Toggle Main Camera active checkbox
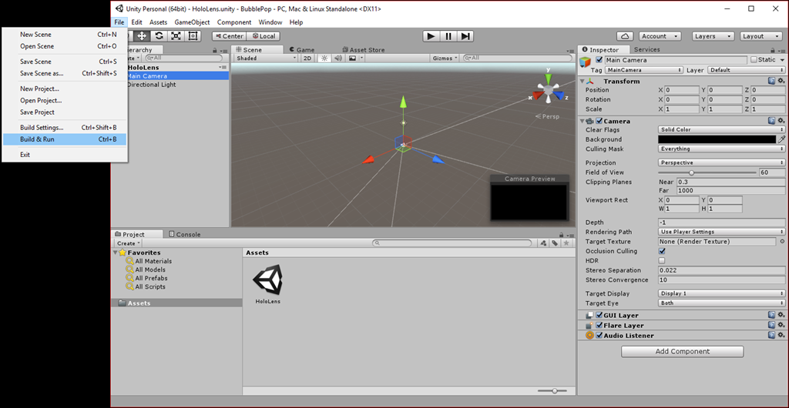789x408 pixels. [x=599, y=60]
